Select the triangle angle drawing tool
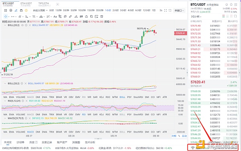This screenshot has width=241, height=151. (27, 16)
